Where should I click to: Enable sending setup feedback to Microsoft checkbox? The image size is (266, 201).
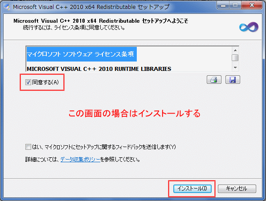coord(28,147)
